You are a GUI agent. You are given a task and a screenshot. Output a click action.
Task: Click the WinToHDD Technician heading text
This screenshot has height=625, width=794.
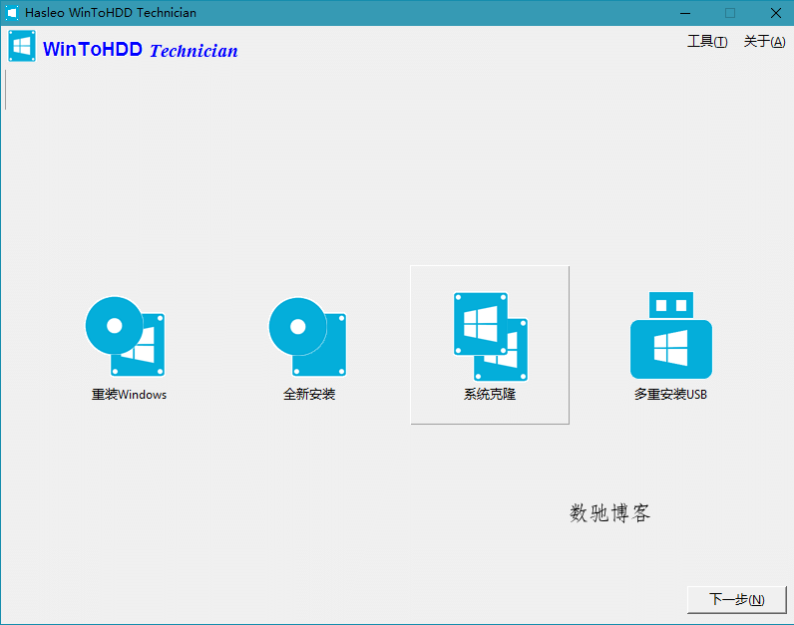click(141, 50)
